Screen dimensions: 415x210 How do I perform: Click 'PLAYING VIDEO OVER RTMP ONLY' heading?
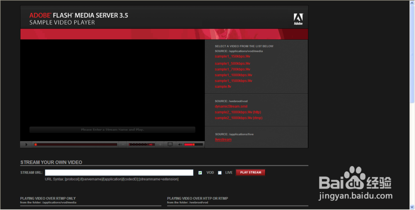point(48,198)
